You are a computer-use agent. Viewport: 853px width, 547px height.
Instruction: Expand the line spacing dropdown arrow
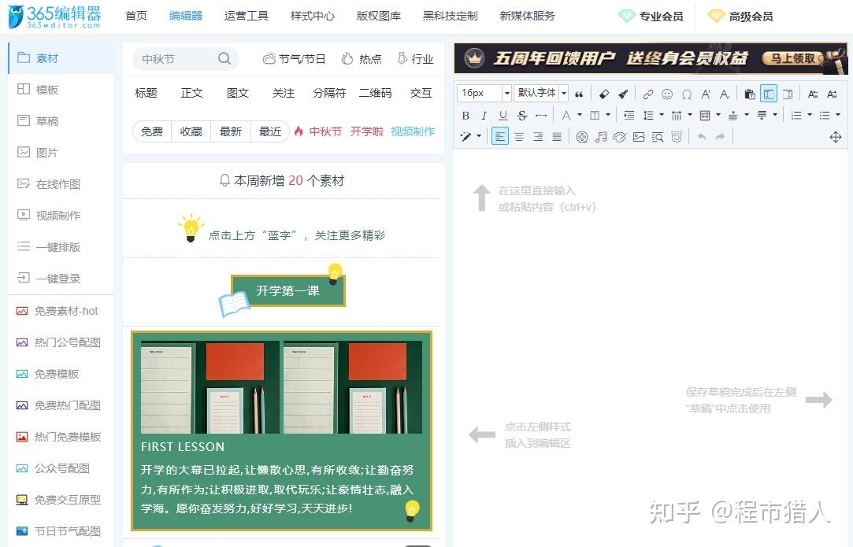point(662,115)
